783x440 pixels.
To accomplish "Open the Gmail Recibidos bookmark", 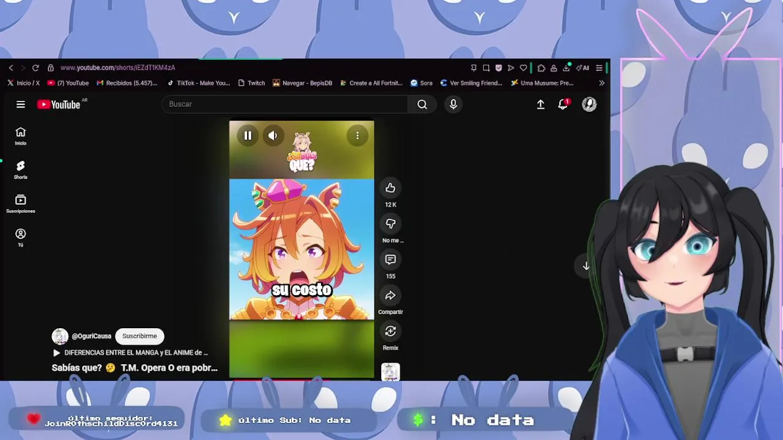I will 127,83.
